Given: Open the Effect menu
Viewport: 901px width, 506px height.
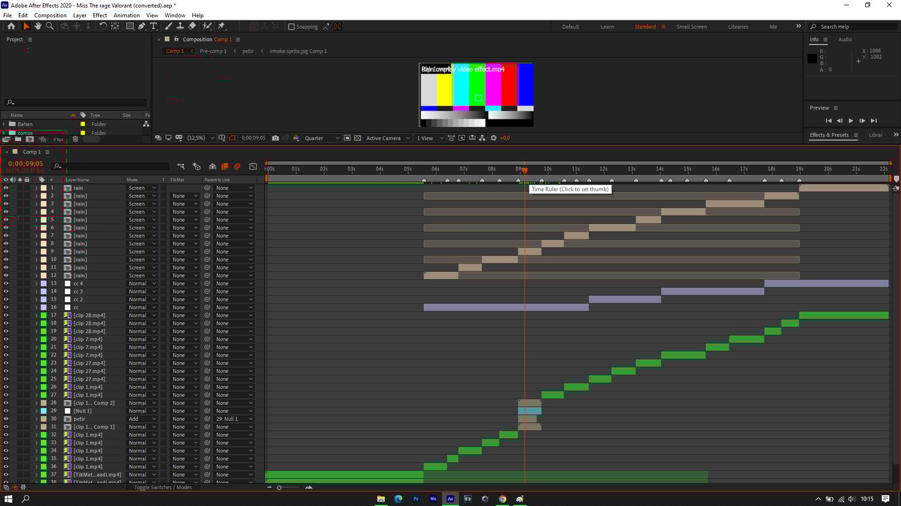Looking at the screenshot, I should pyautogui.click(x=100, y=16).
